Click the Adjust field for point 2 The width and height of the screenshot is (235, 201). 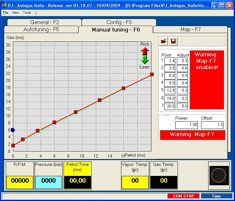pyautogui.click(x=184, y=68)
